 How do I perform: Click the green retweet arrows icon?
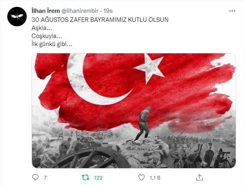85,178
